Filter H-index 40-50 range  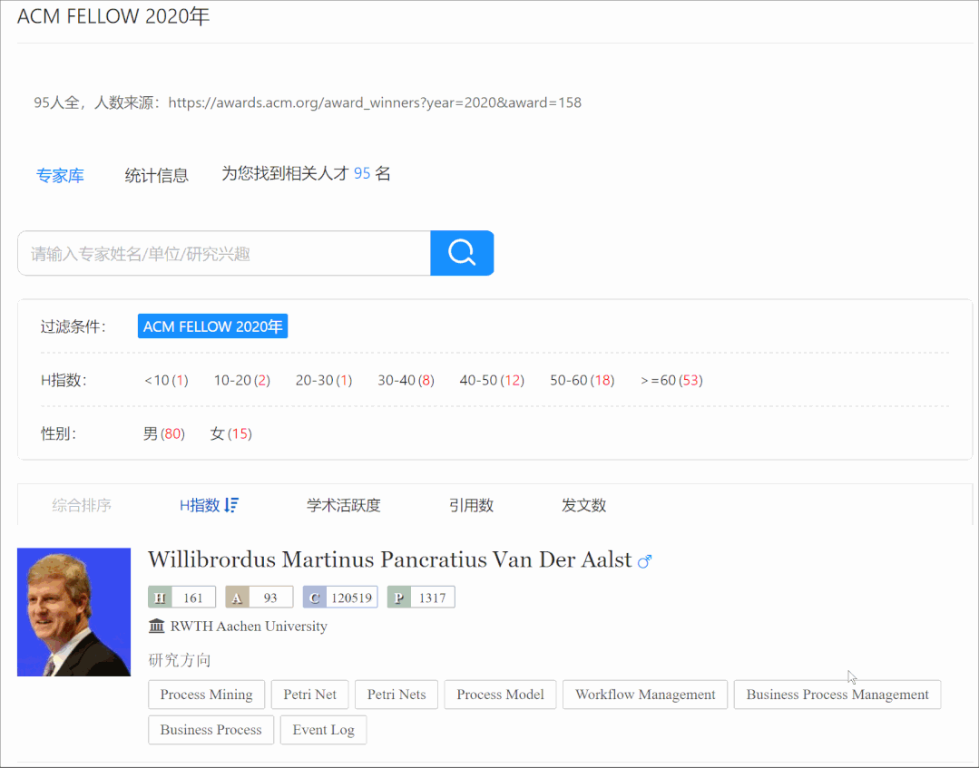point(492,380)
